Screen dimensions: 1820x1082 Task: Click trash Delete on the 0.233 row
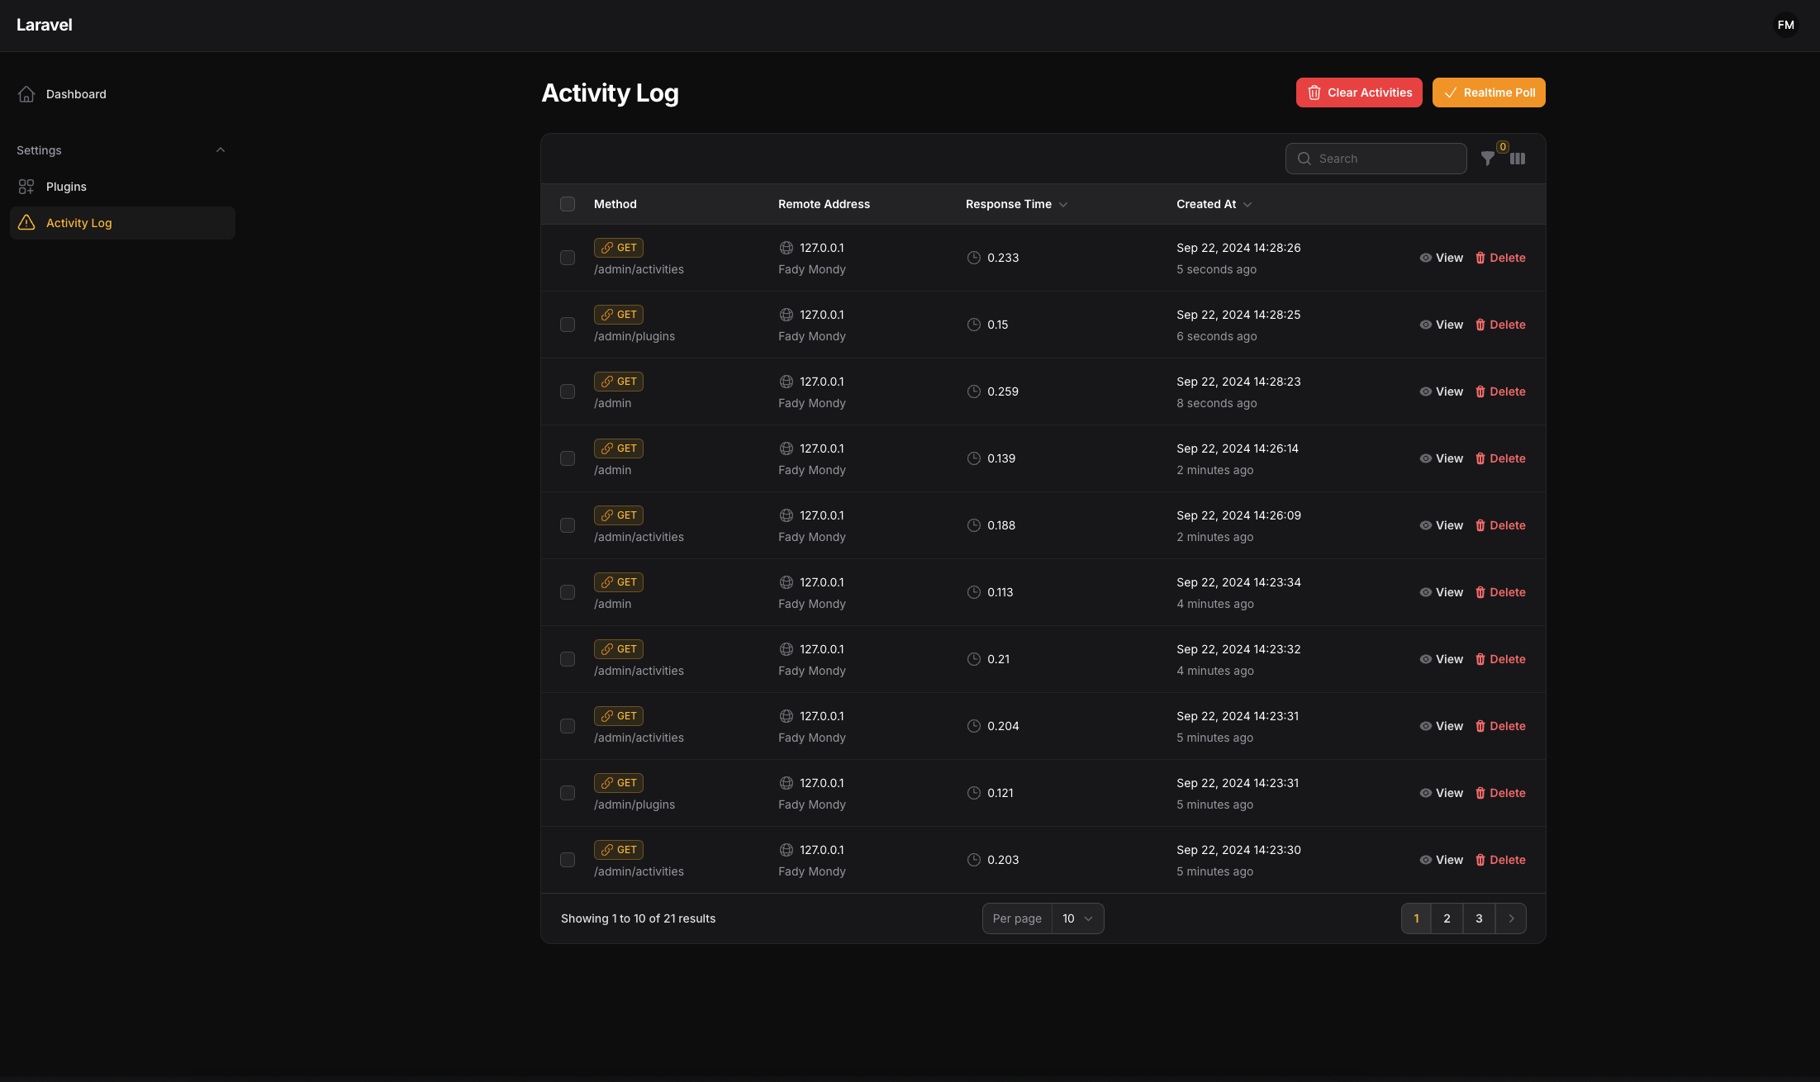click(1500, 258)
